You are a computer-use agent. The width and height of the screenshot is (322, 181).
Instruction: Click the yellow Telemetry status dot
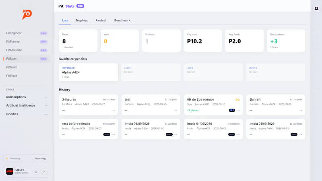[x=7, y=158]
